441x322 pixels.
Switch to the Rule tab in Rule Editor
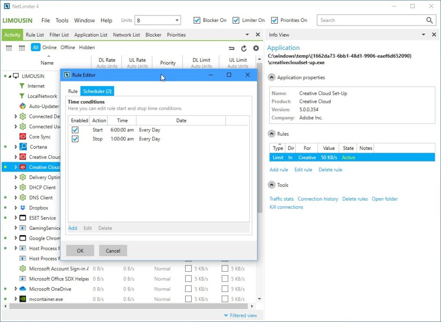point(73,91)
